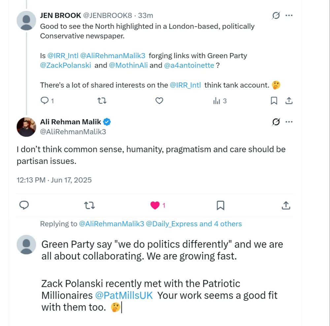The image size is (330, 326).
Task: Open the @ZackPolanski mention link
Action: point(65,65)
